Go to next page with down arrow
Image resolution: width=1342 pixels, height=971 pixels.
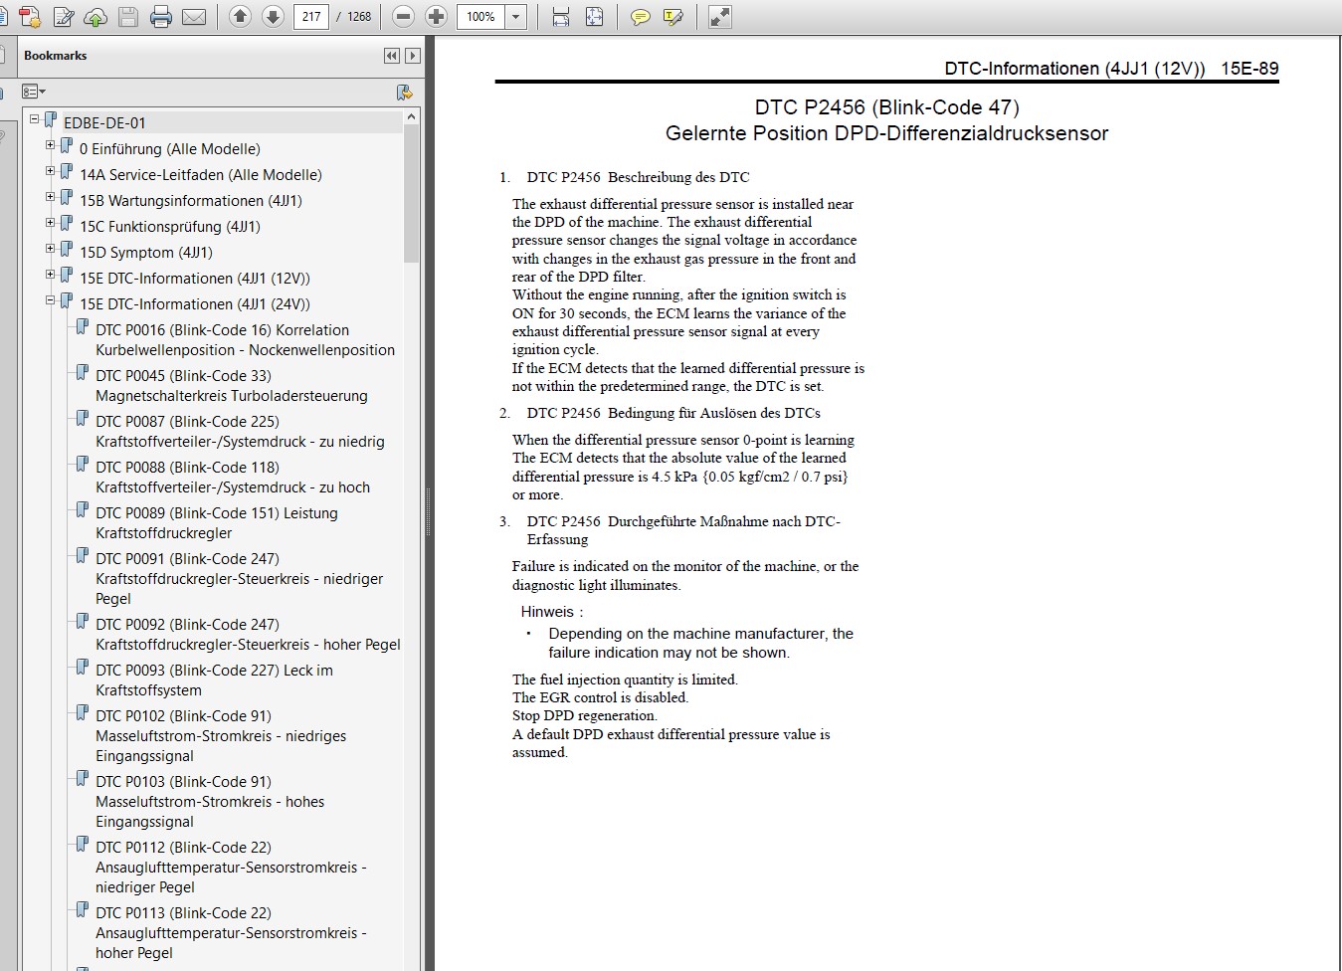273,16
